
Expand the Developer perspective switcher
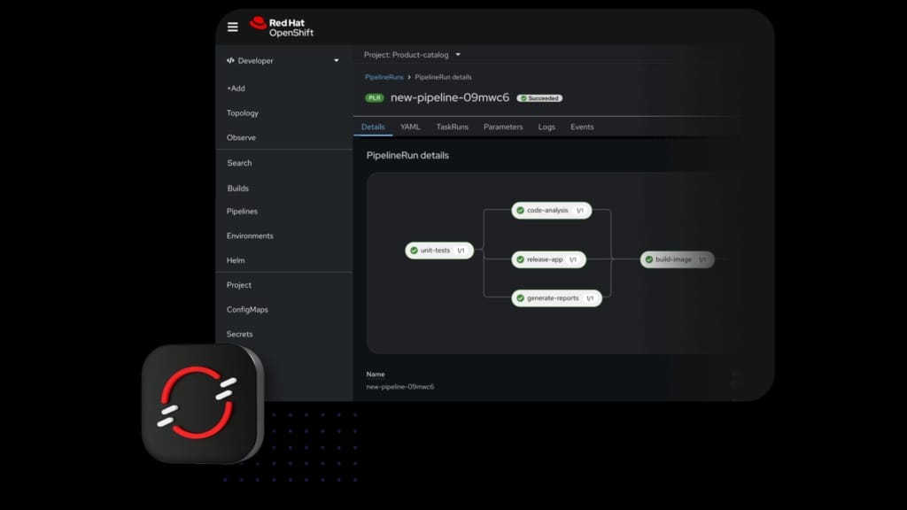click(x=283, y=61)
